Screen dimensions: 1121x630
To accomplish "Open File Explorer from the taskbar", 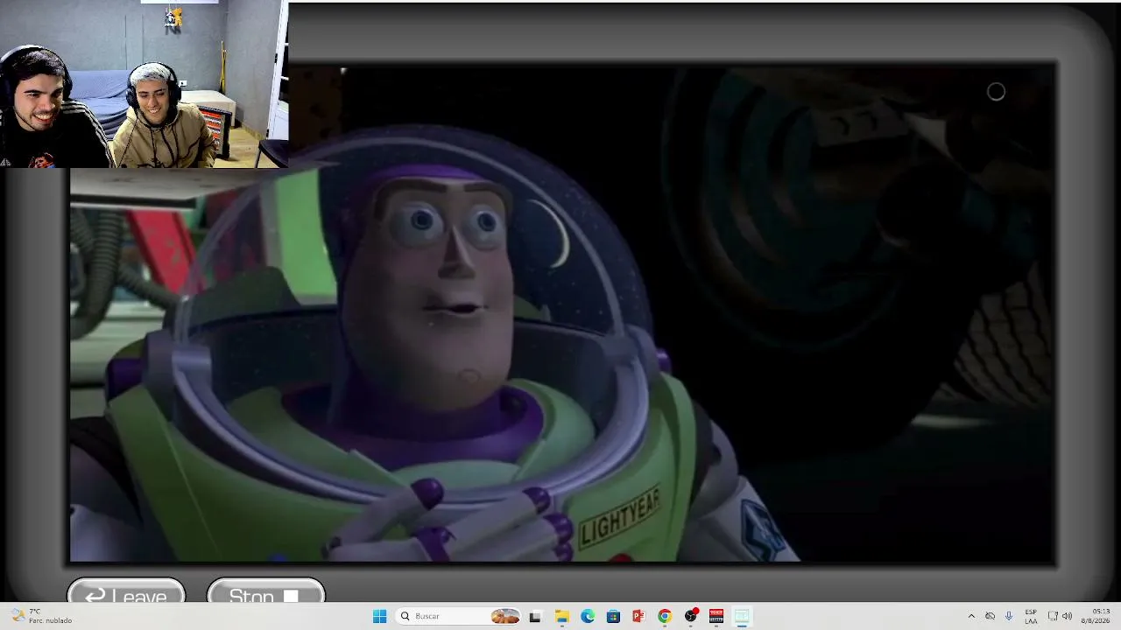I will 561,616.
